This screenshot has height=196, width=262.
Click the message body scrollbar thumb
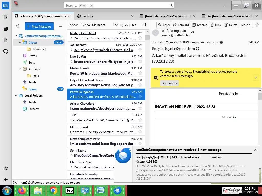pos(260,96)
